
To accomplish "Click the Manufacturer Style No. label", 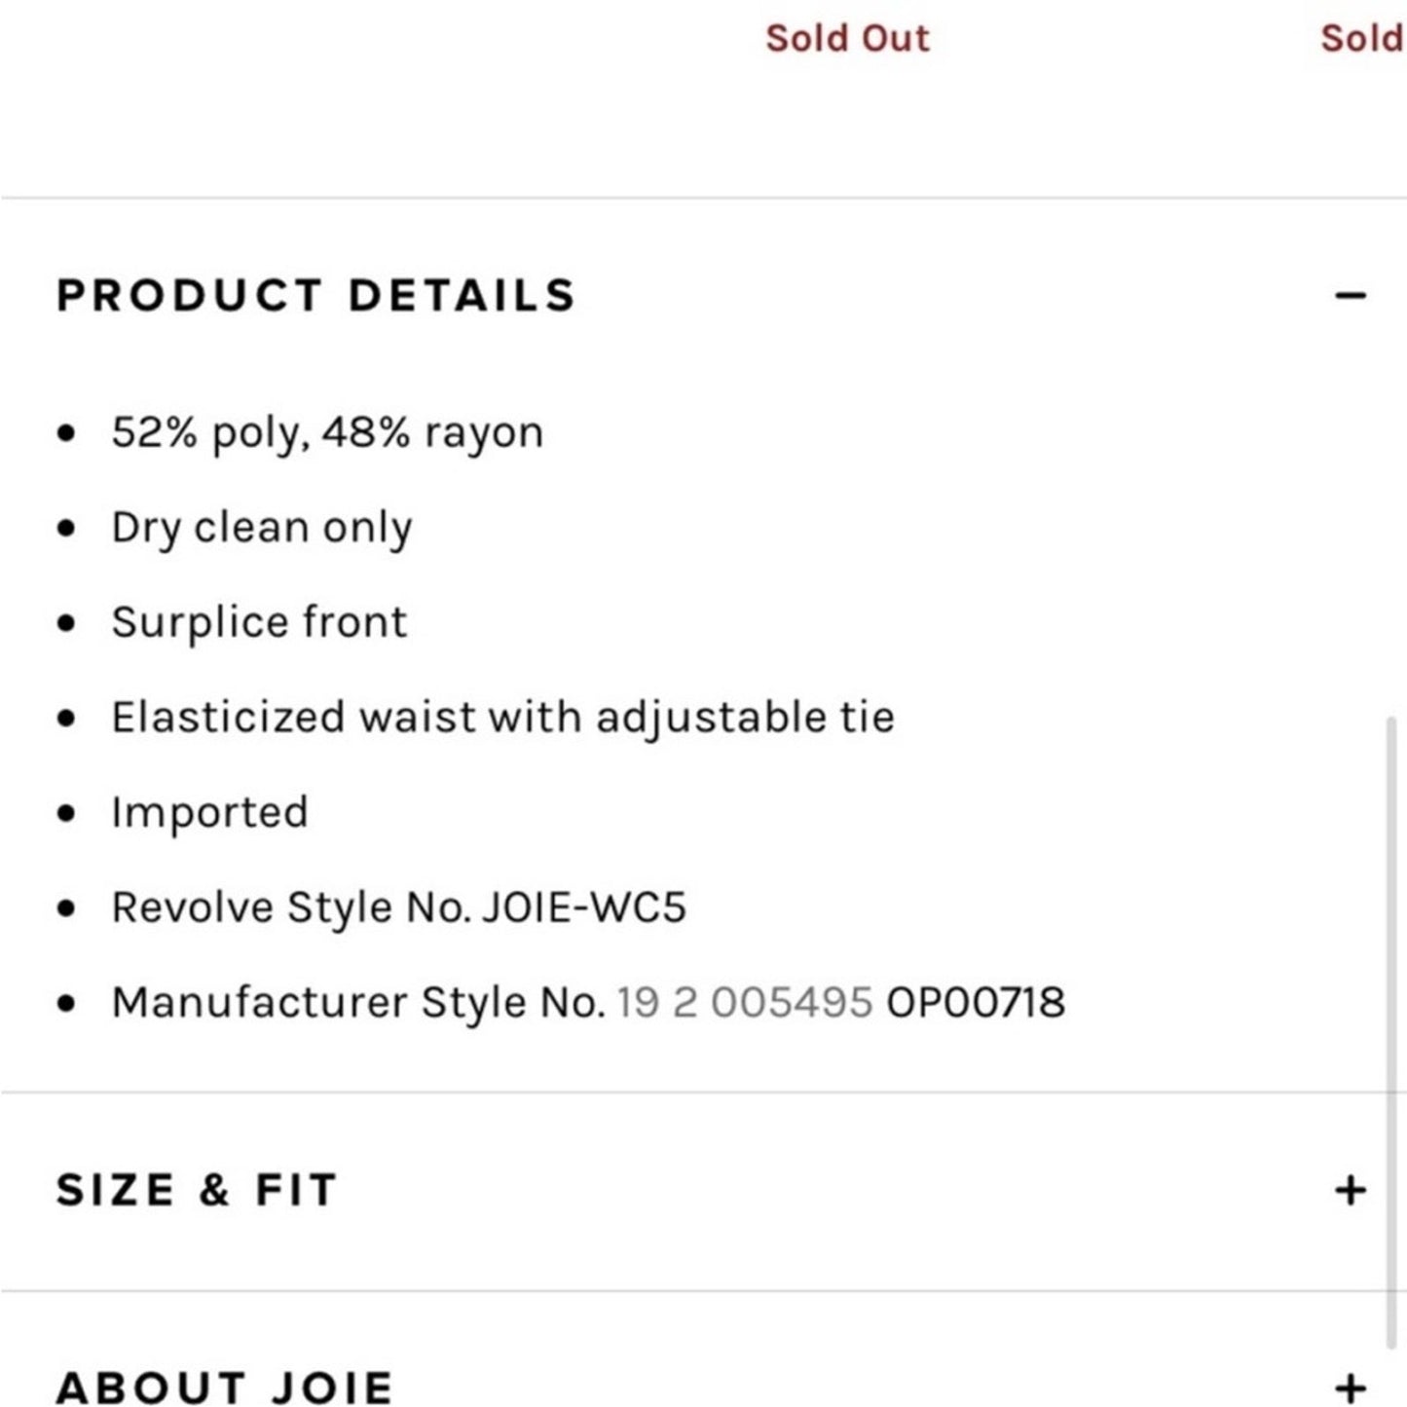I will [358, 1002].
